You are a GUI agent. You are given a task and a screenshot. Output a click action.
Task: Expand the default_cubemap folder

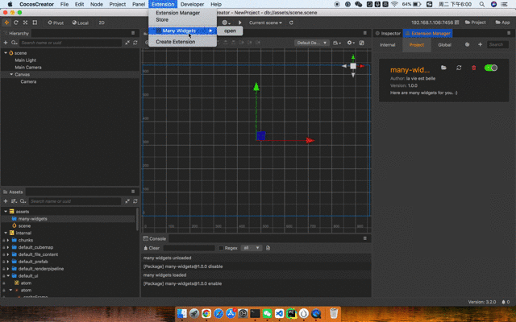point(8,247)
